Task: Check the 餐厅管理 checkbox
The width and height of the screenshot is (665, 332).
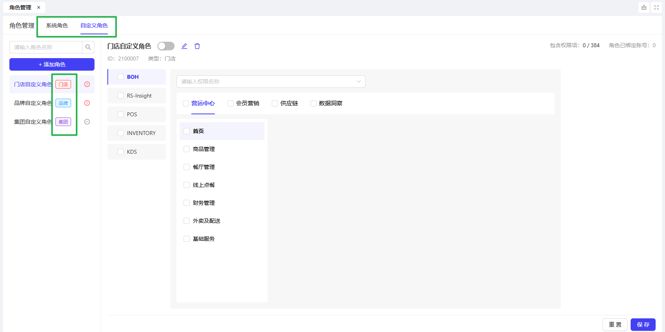Action: (x=187, y=167)
